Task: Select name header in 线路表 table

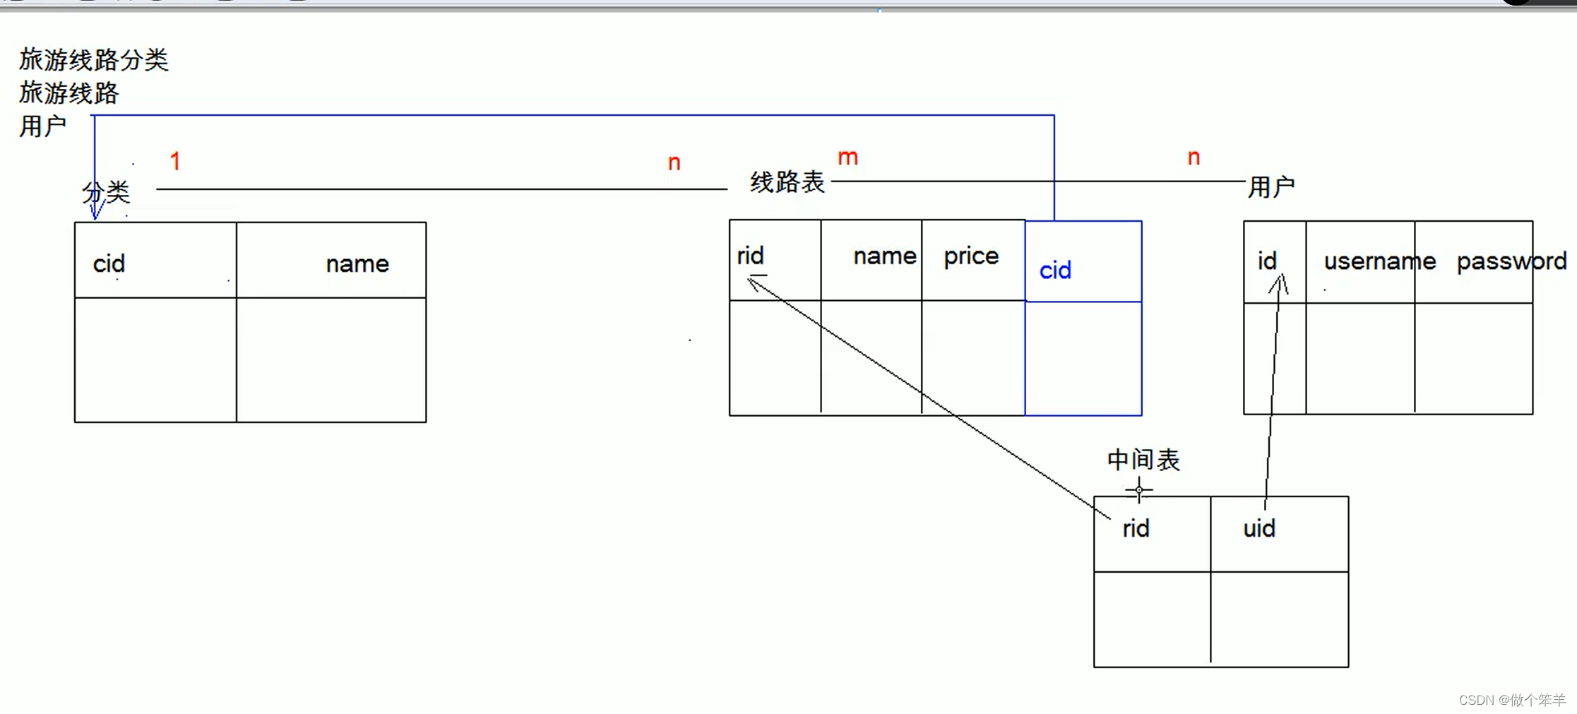Action: point(885,256)
